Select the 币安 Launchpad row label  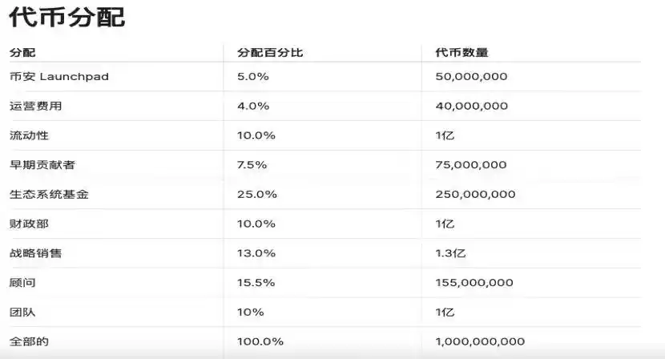[x=58, y=77]
